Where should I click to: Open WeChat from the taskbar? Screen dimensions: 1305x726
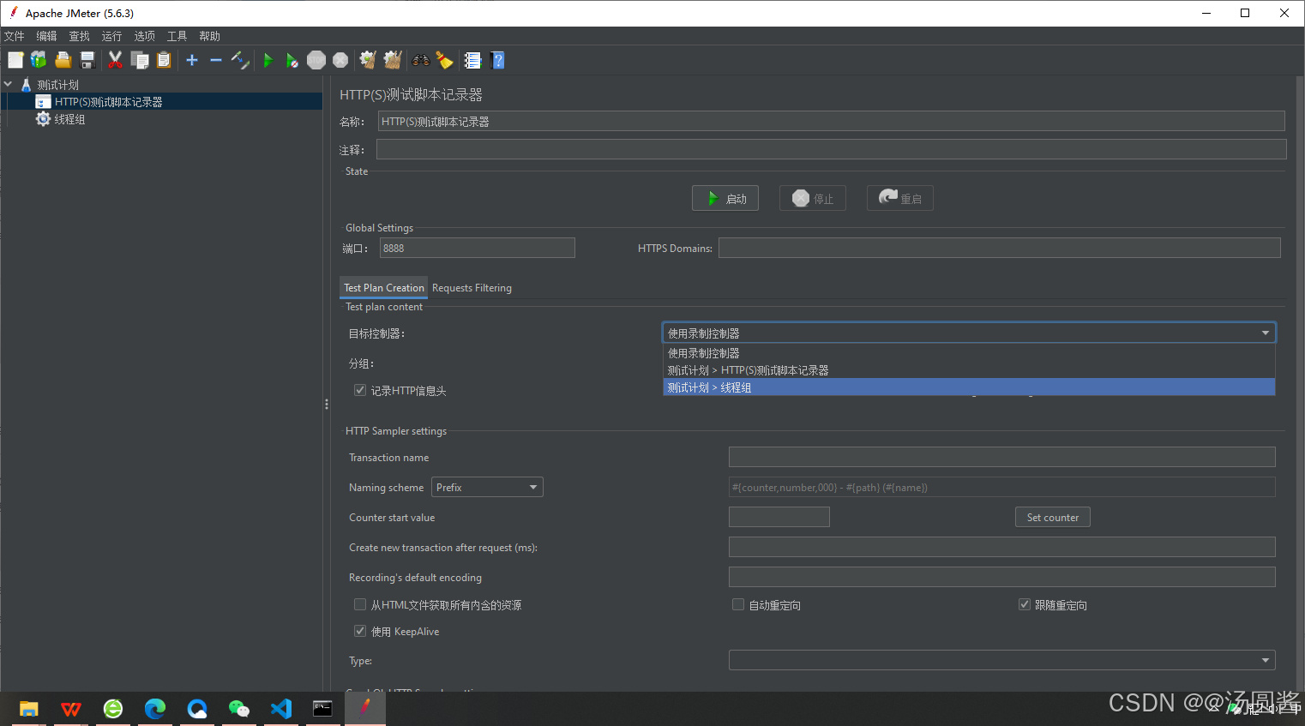tap(239, 709)
